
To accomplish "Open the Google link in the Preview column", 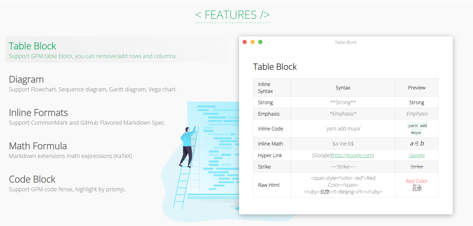I will 417,155.
